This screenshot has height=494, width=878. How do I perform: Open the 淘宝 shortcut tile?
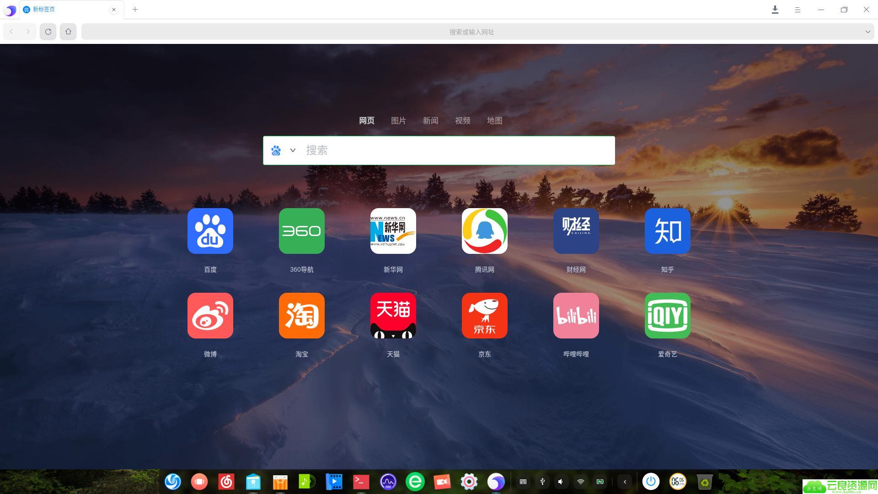(x=302, y=316)
